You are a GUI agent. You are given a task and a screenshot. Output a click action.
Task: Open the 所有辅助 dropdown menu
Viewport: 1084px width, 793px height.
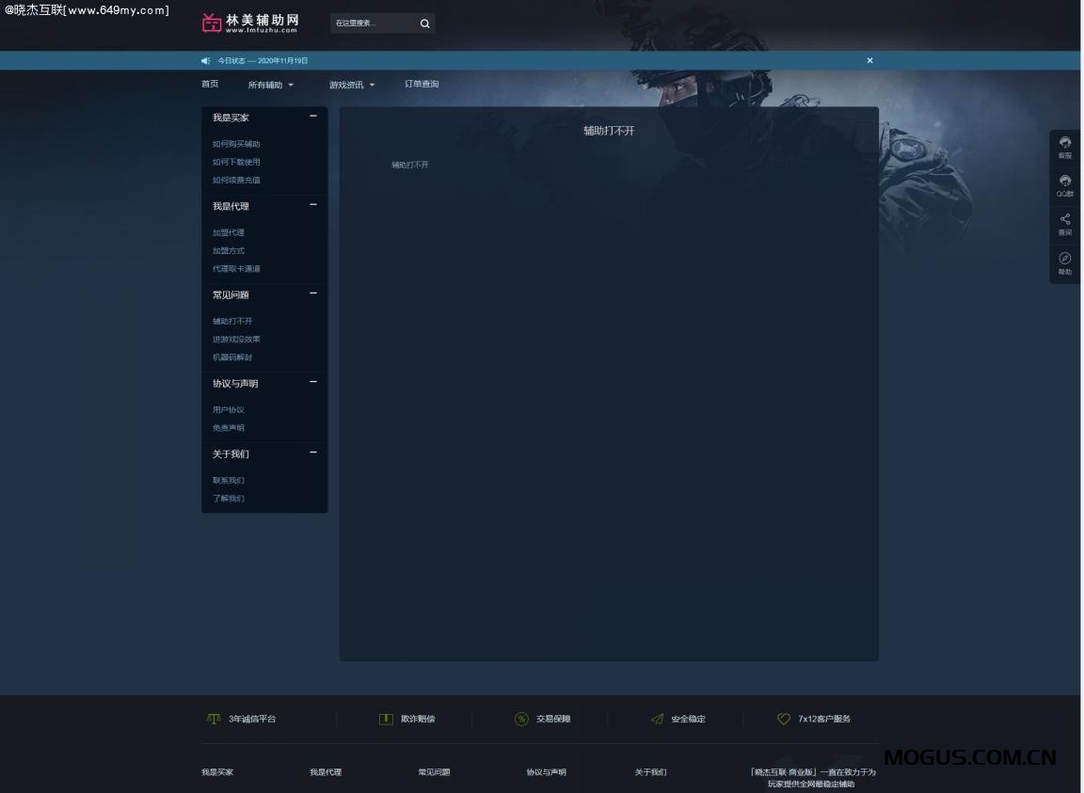[x=270, y=85]
